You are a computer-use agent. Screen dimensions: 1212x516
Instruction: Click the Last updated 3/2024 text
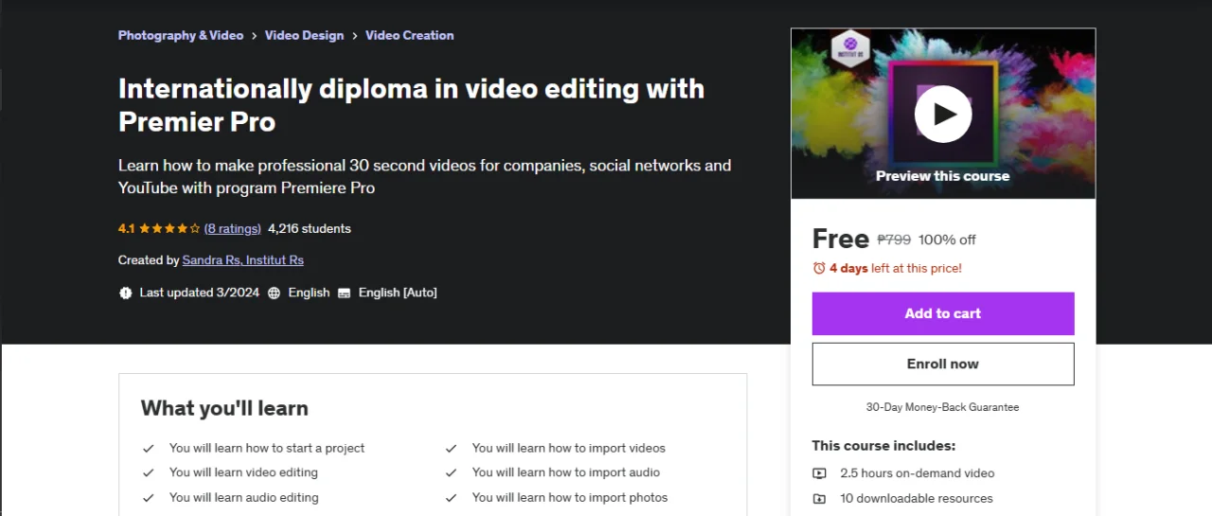(x=199, y=293)
